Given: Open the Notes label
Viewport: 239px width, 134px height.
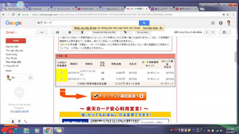Looking at the screenshot, I should coord(9,71).
